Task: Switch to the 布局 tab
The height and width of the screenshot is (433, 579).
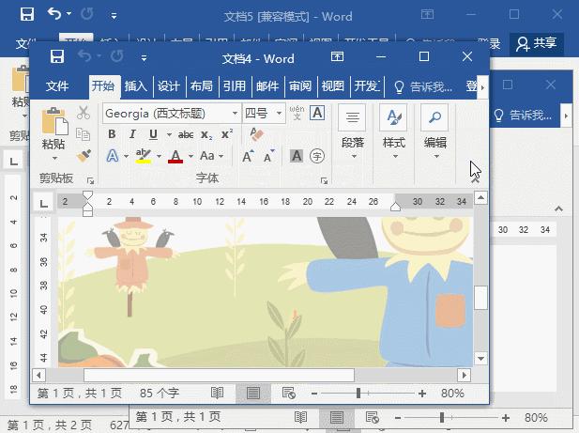Action: pos(202,86)
